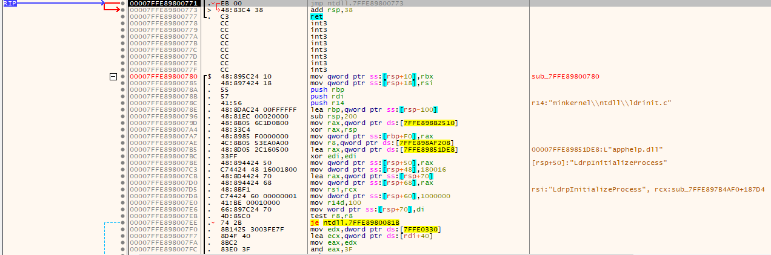Image resolution: width=771 pixels, height=255 pixels.
Task: Toggle breakpoint dot on the ret row
Action: pyautogui.click(x=123, y=16)
